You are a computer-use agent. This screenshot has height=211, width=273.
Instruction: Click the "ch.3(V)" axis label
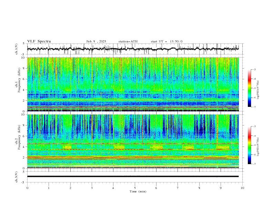coord(17,177)
